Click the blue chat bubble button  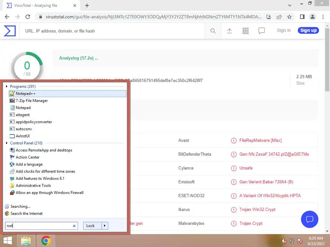pos(310,219)
